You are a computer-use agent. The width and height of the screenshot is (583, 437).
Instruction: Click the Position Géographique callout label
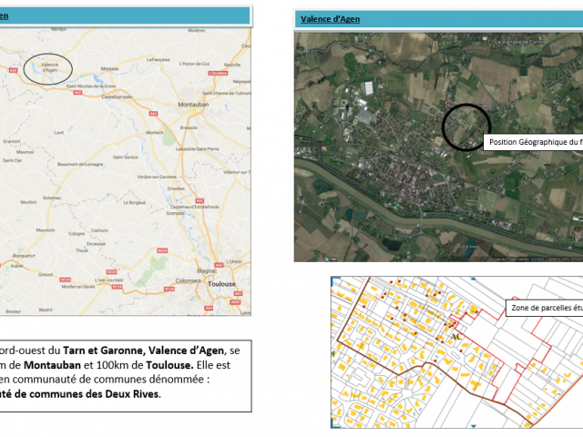click(x=534, y=142)
